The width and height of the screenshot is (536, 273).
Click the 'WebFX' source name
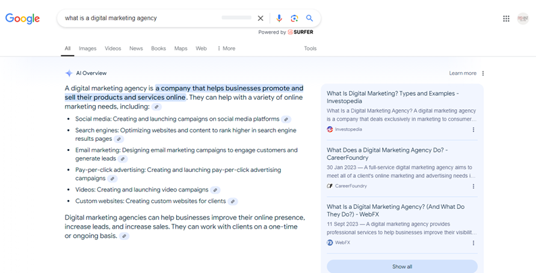coord(342,243)
